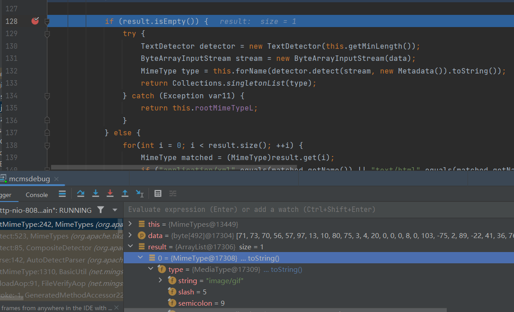
Task: Open threads layout menu icon
Action: [62, 194]
